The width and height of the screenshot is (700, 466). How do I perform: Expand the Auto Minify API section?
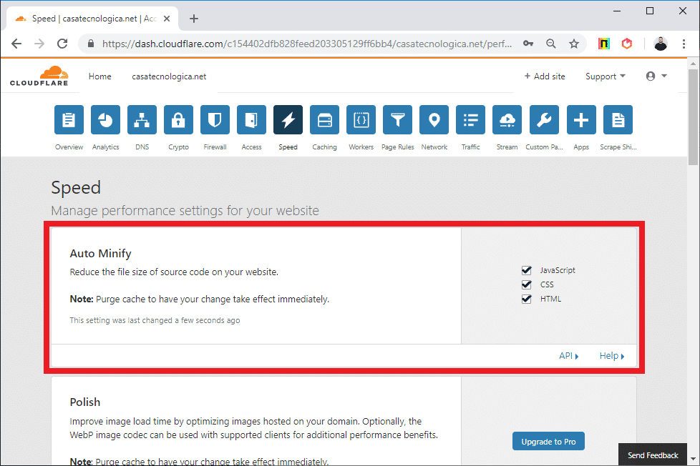click(569, 356)
